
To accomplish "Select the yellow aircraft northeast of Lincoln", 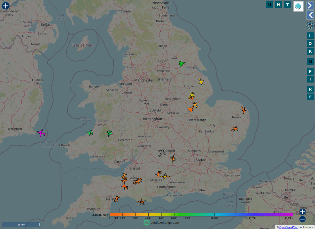I will pos(201,82).
